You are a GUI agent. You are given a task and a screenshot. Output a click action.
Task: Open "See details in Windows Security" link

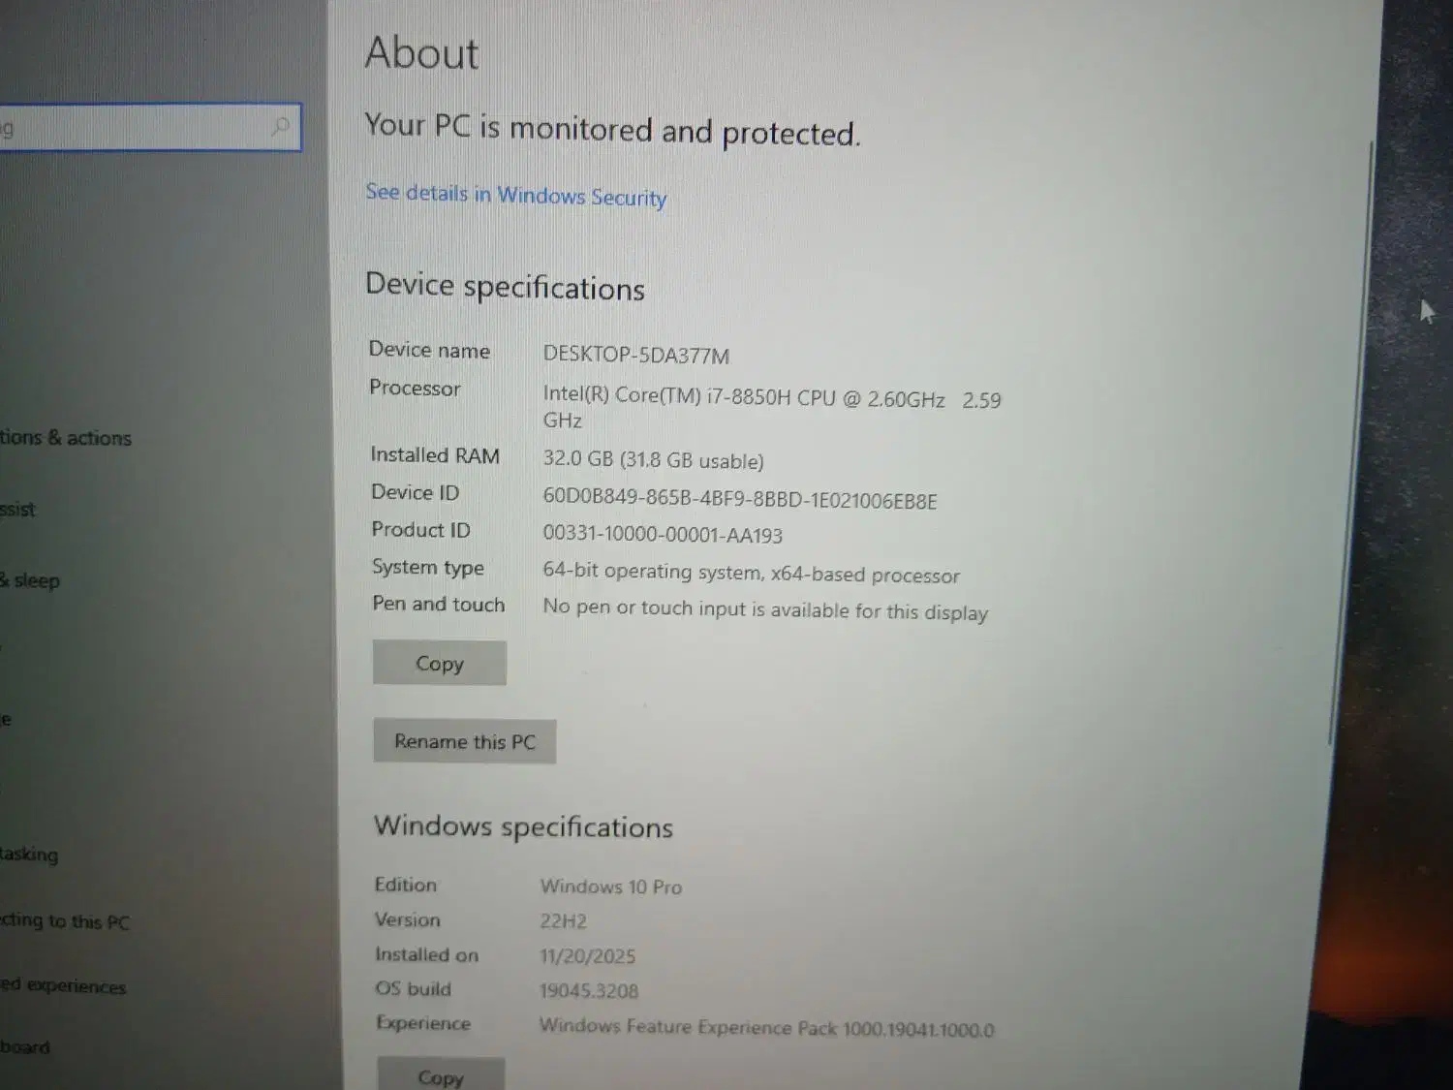[515, 196]
